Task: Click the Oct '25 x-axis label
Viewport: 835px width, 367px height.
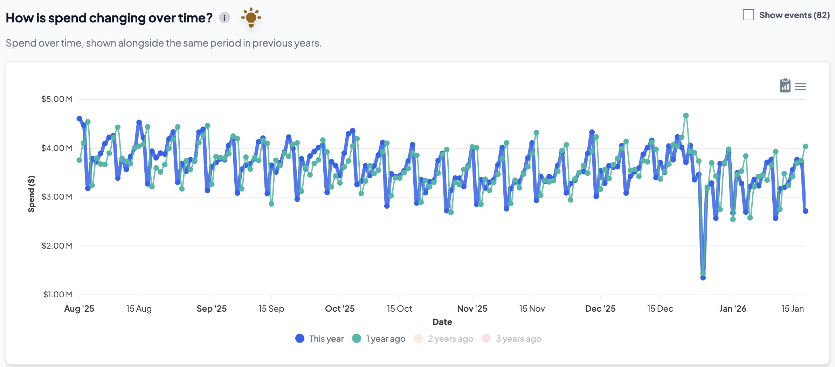Action: 339,309
